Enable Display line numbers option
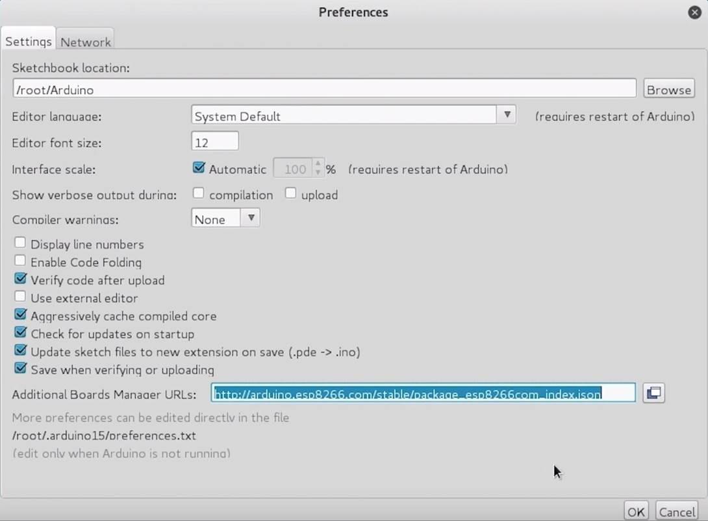Image resolution: width=708 pixels, height=521 pixels. pos(20,243)
